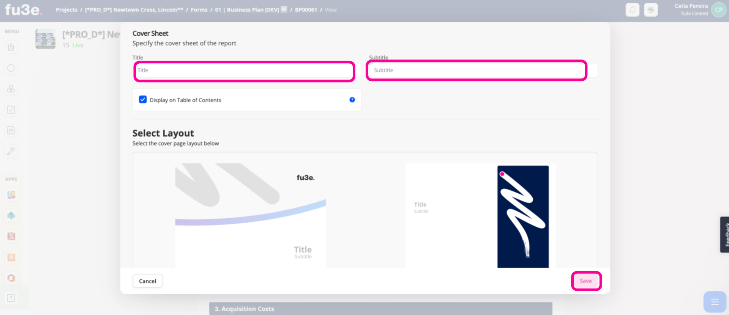Viewport: 729px width, 315px height.
Task: Click the 'Live' status label
Action: 78,45
